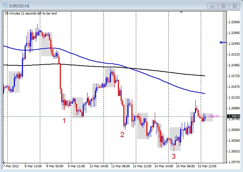Click the gray vertical strip beside price scale
This screenshot has width=243, height=172.
click(224, 87)
